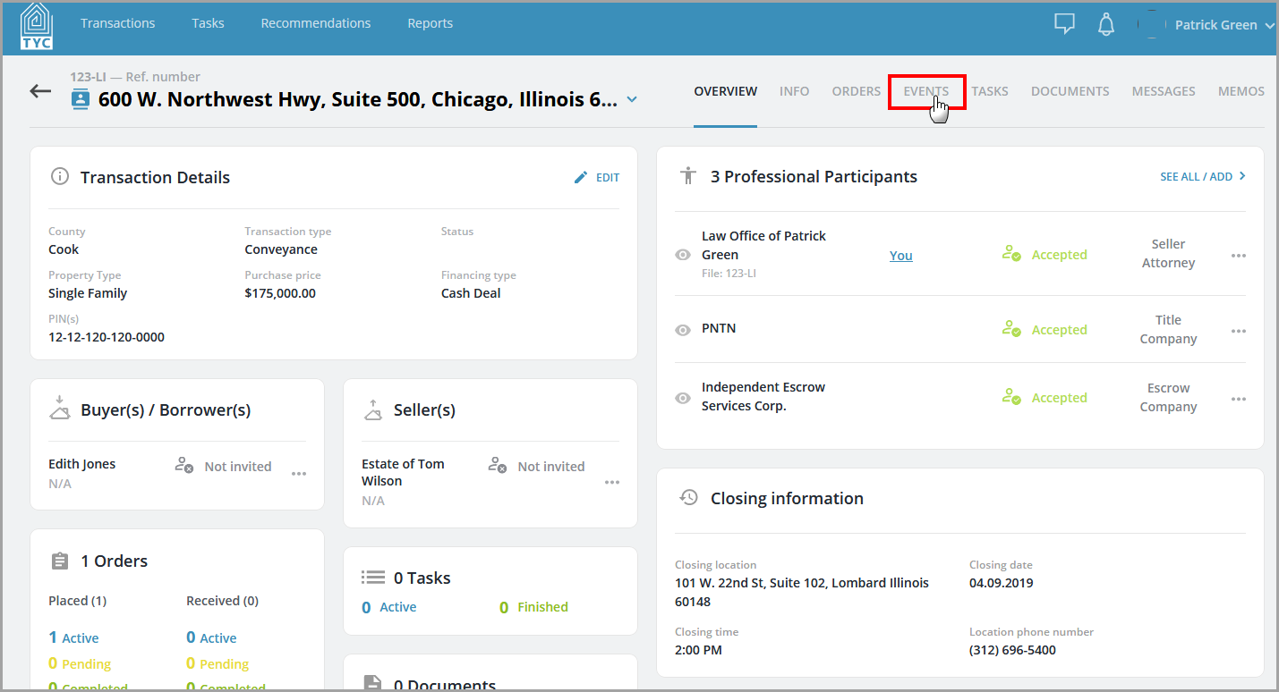Click the clipboard icon beside 1 Orders
This screenshot has width=1279, height=692.
tap(59, 561)
